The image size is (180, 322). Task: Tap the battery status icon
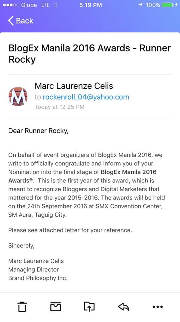167,5
